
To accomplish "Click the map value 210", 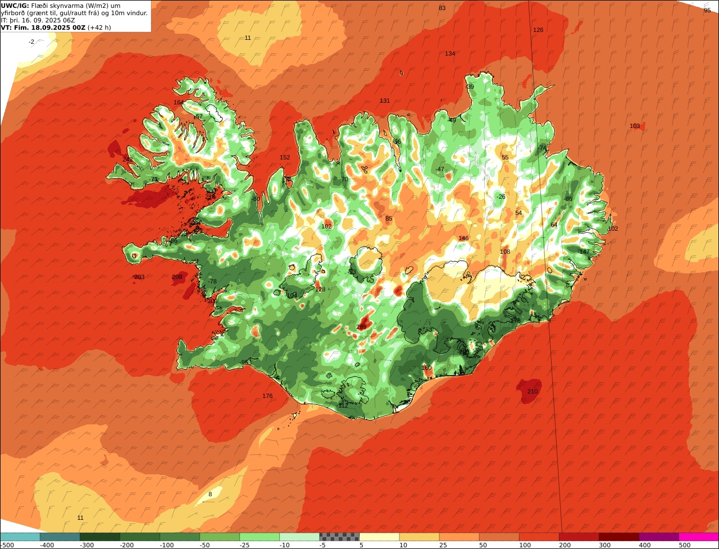I will (533, 391).
